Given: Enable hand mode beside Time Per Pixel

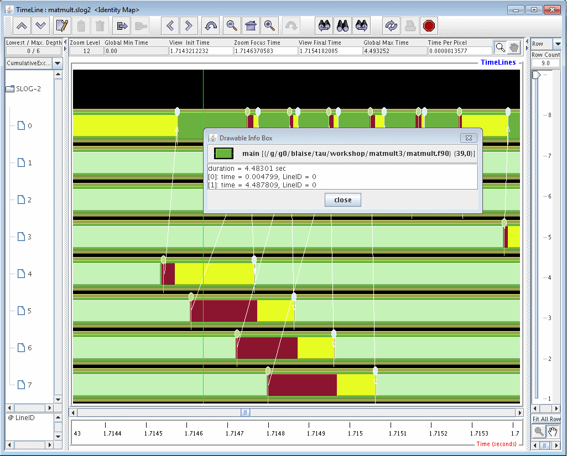Looking at the screenshot, I should pos(513,48).
